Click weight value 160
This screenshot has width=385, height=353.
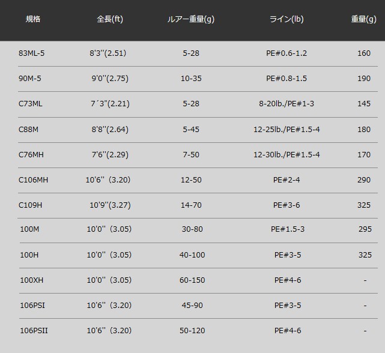click(x=364, y=53)
